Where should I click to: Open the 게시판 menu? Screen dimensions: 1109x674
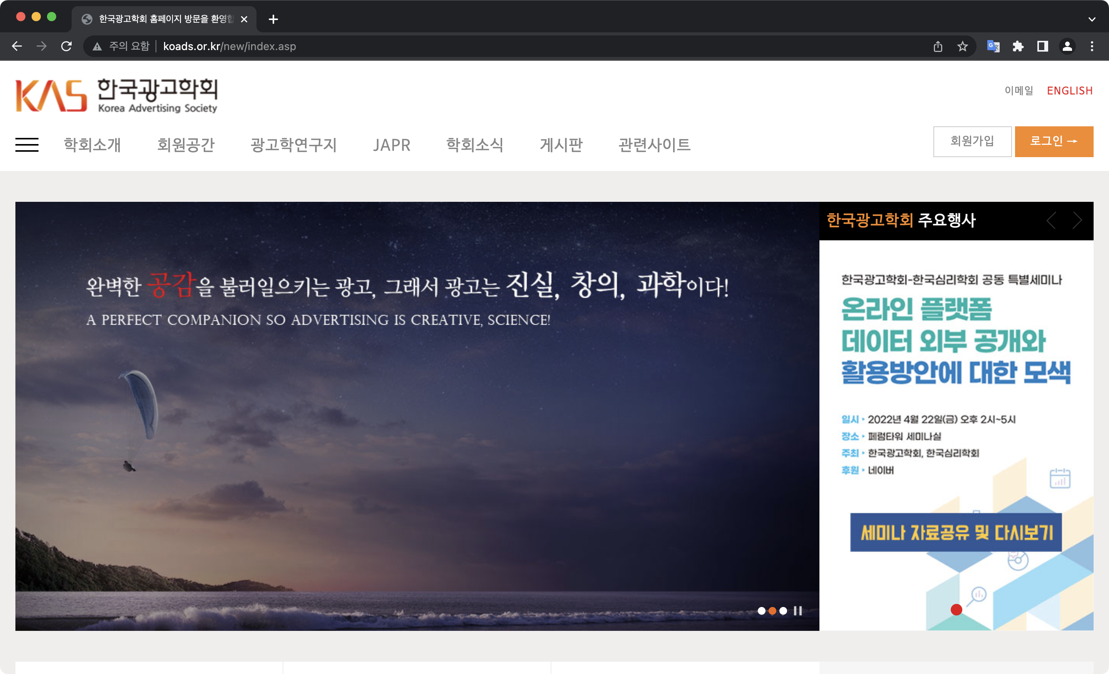(x=561, y=144)
